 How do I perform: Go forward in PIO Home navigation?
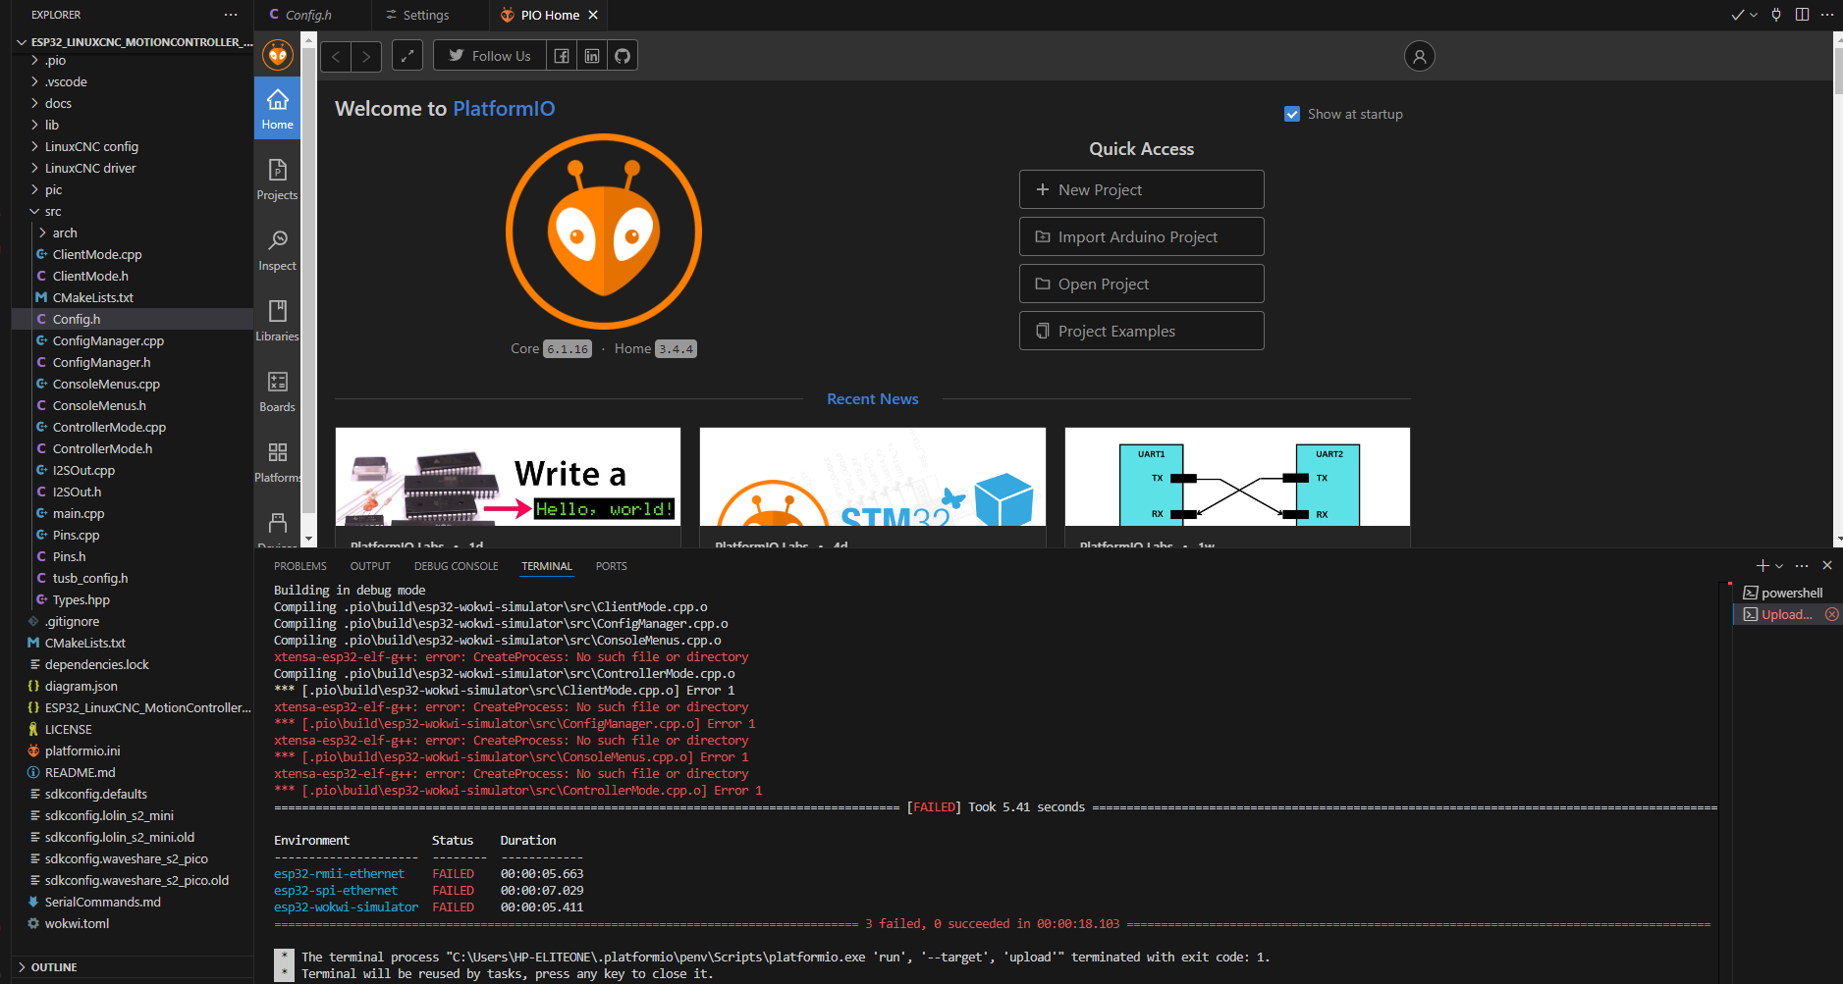tap(366, 56)
